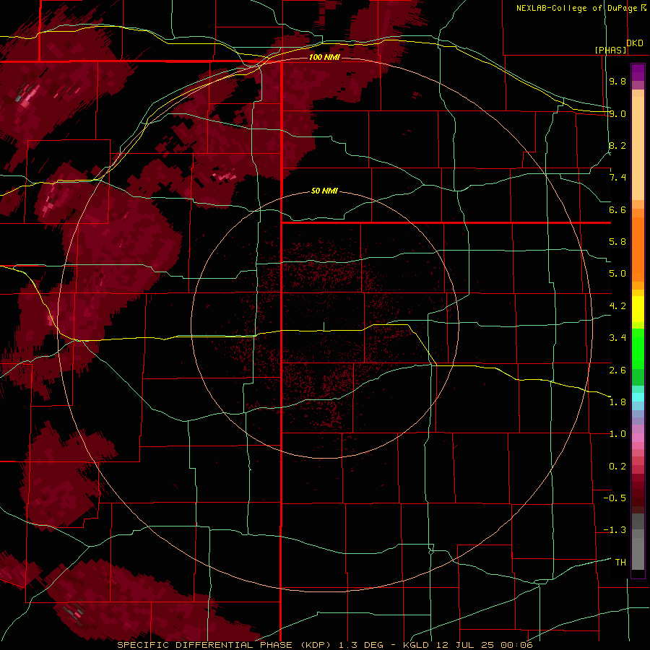Pick the 9.0 value on the color scale
650x650 pixels.
click(617, 113)
